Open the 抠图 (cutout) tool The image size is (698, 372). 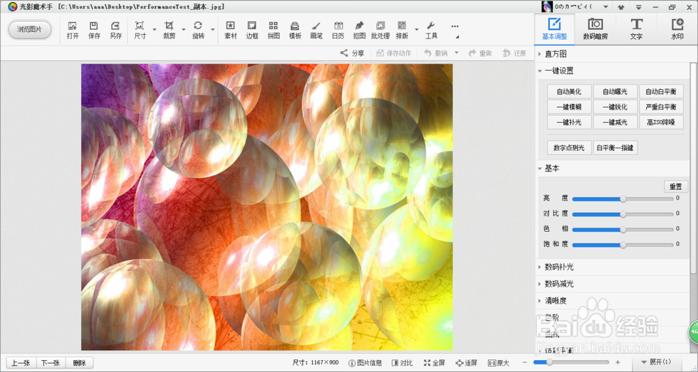(359, 30)
